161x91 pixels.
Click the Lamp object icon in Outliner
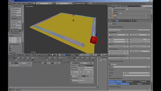(x=112, y=18)
